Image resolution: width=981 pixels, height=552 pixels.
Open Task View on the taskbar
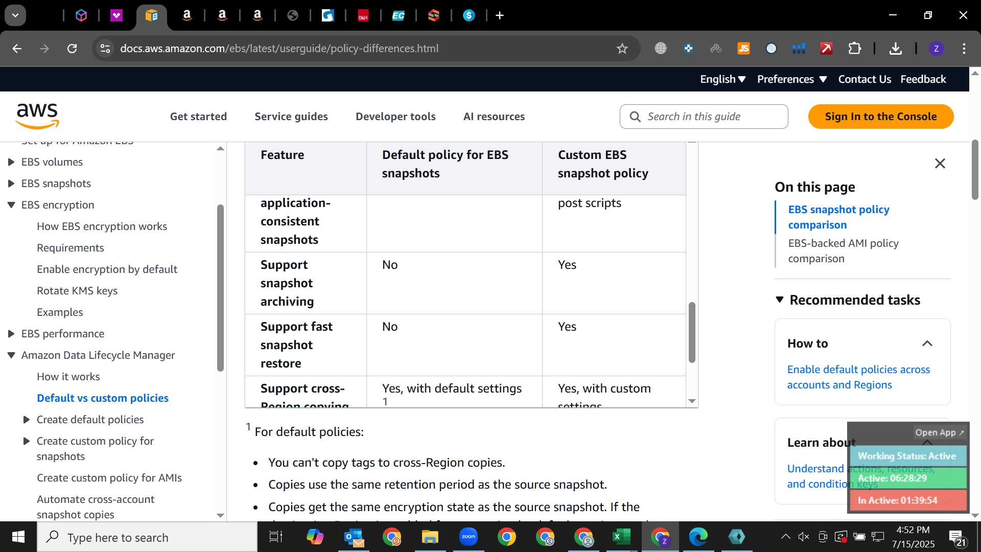coord(276,537)
